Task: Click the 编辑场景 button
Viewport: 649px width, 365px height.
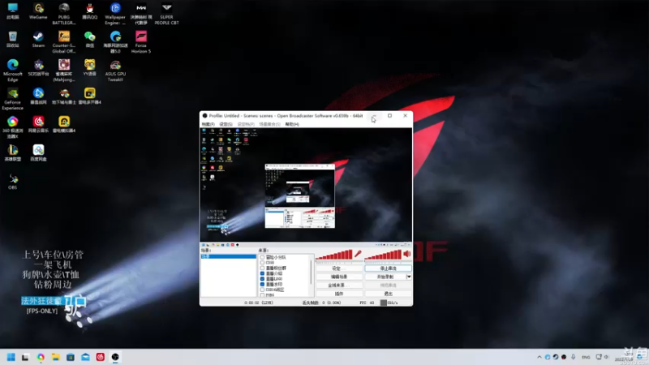Action: [339, 277]
